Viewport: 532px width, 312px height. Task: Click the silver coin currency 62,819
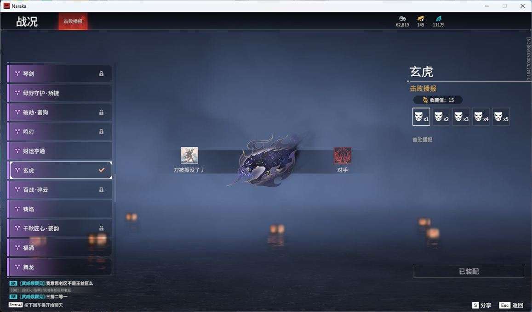pos(402,21)
